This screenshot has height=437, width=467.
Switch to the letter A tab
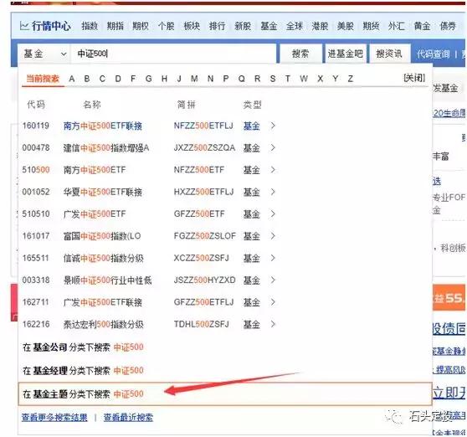(x=71, y=79)
